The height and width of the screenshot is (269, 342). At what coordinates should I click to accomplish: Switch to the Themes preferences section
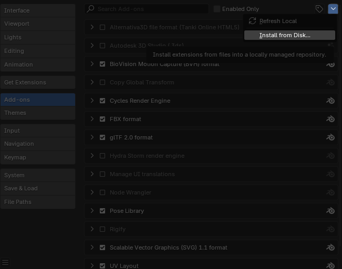[x=38, y=113]
